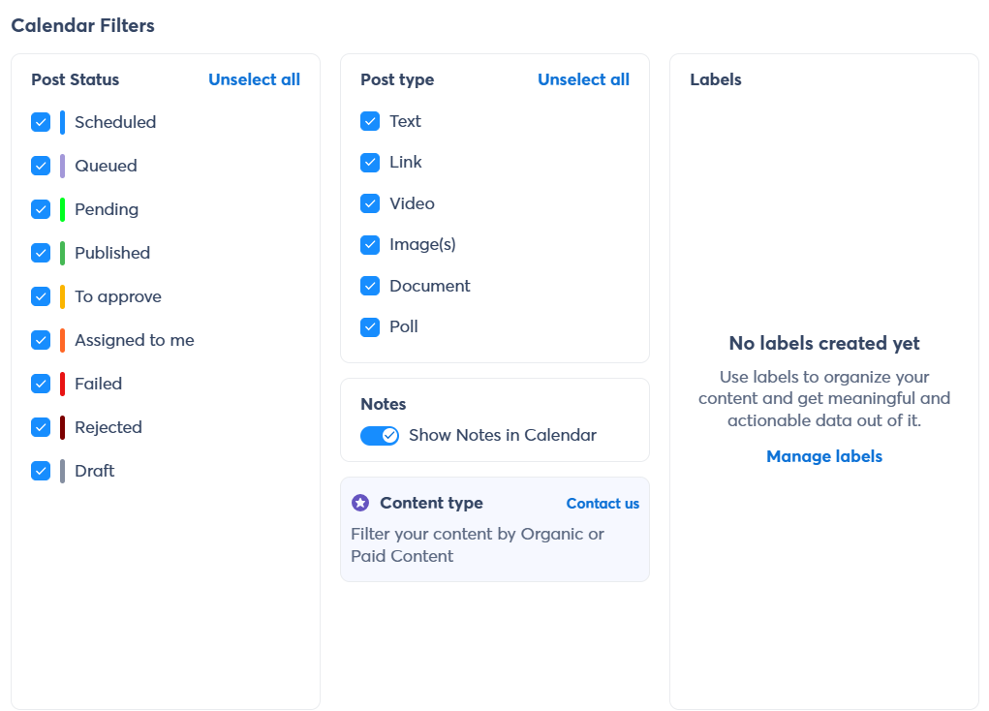Uncheck the Rejected status checkbox
This screenshot has width=989, height=711.
click(x=41, y=427)
